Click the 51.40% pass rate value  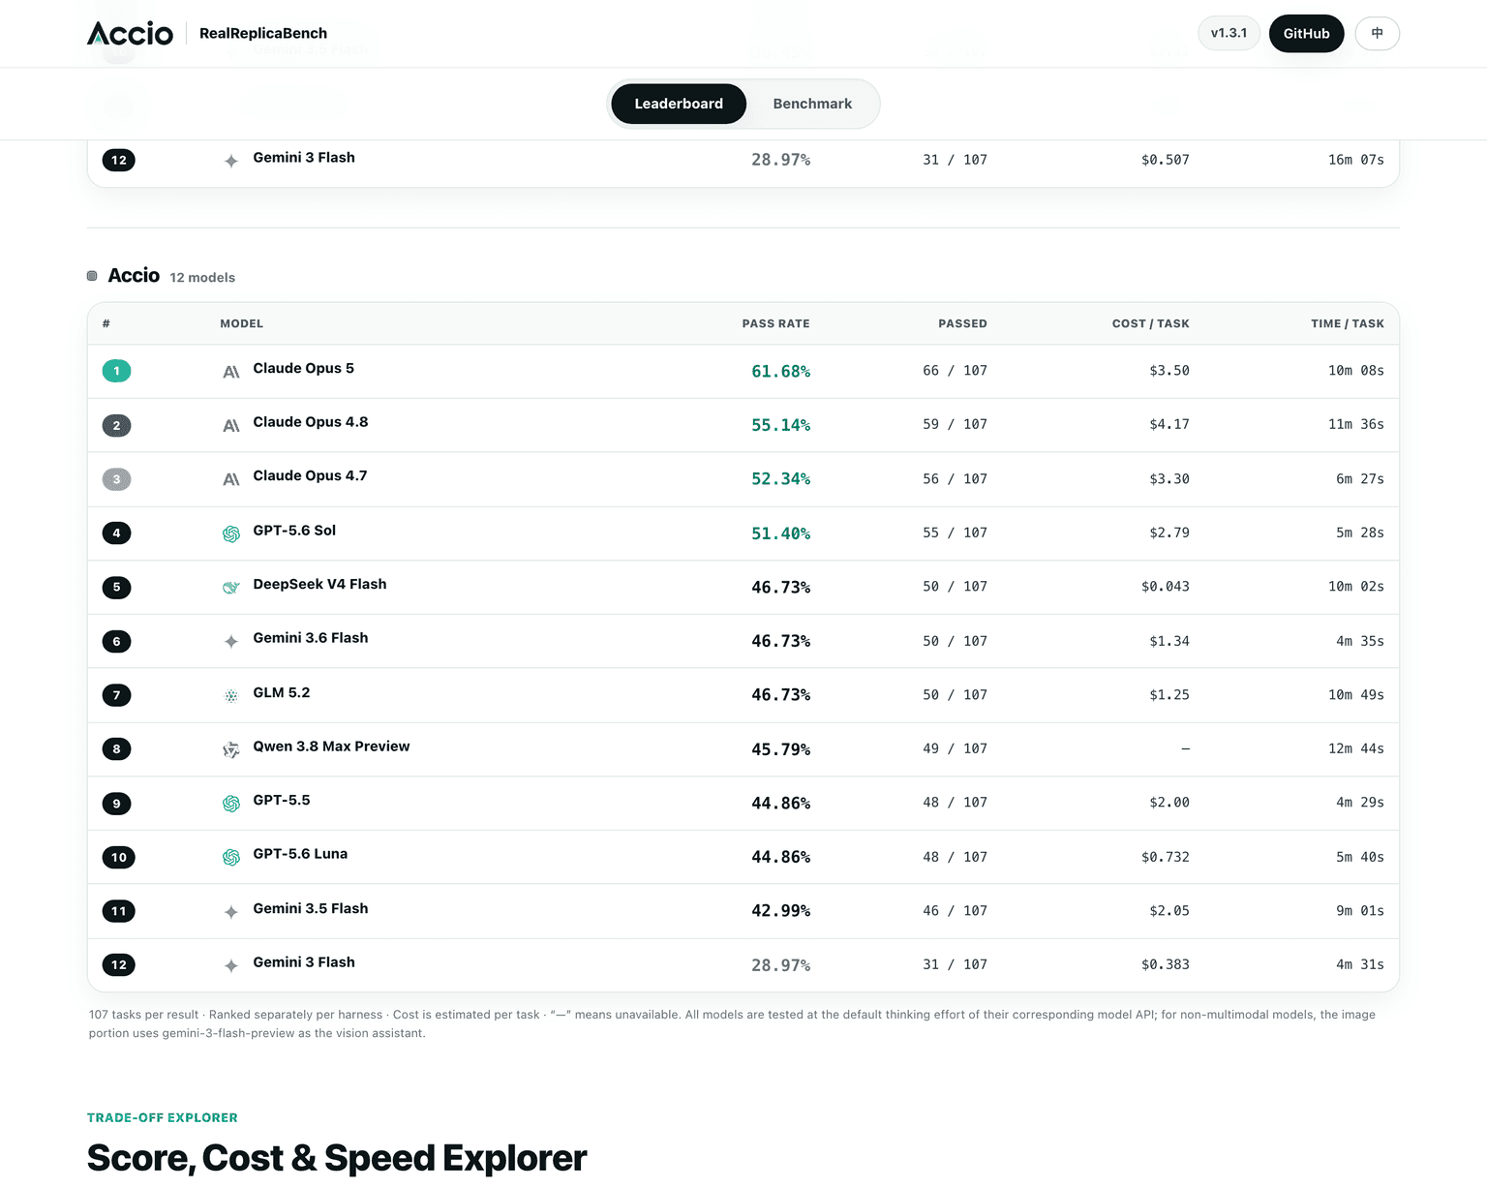point(780,533)
